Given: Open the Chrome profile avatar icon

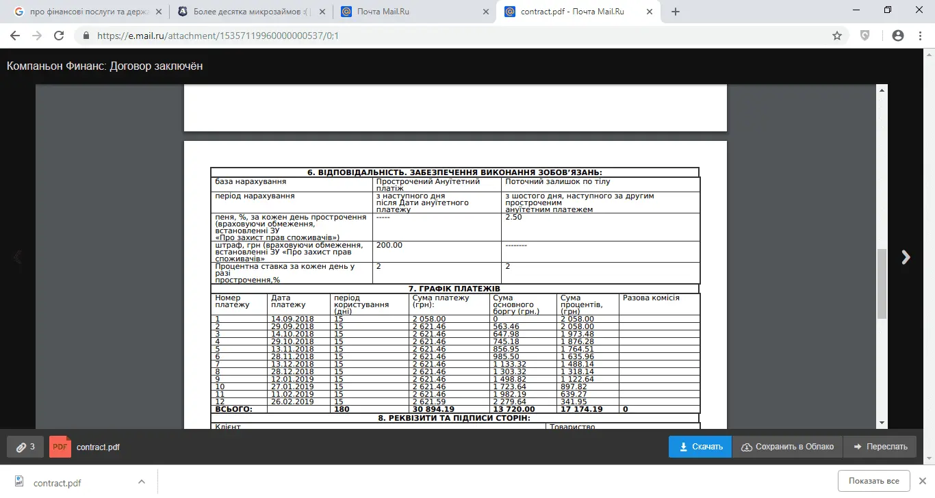Looking at the screenshot, I should coord(898,36).
